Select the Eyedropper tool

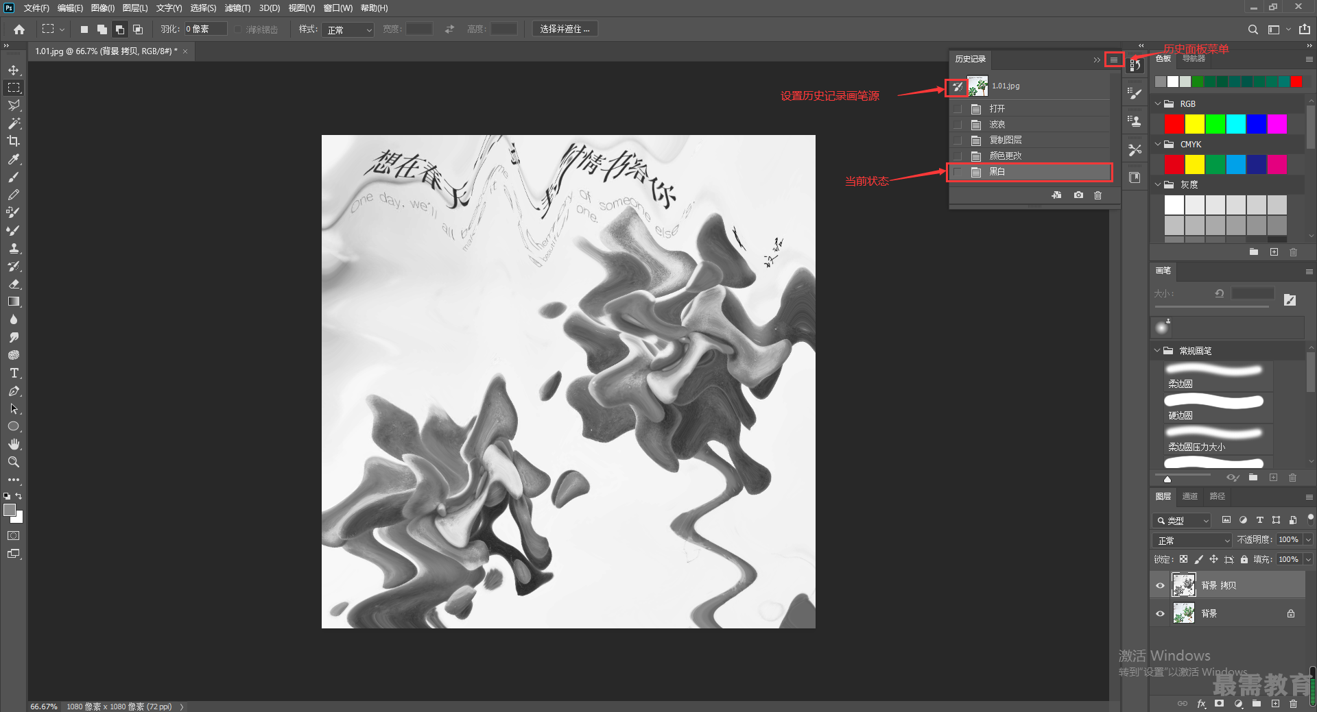(14, 159)
